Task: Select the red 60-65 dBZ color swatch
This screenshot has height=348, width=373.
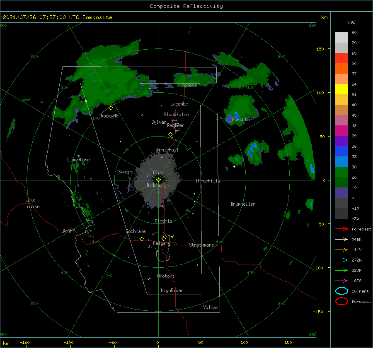Action: (x=342, y=58)
